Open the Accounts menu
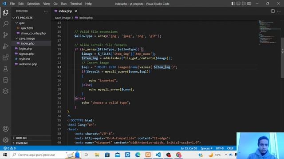Screen dimensions: 284x159 pyautogui.click(x=5, y=129)
